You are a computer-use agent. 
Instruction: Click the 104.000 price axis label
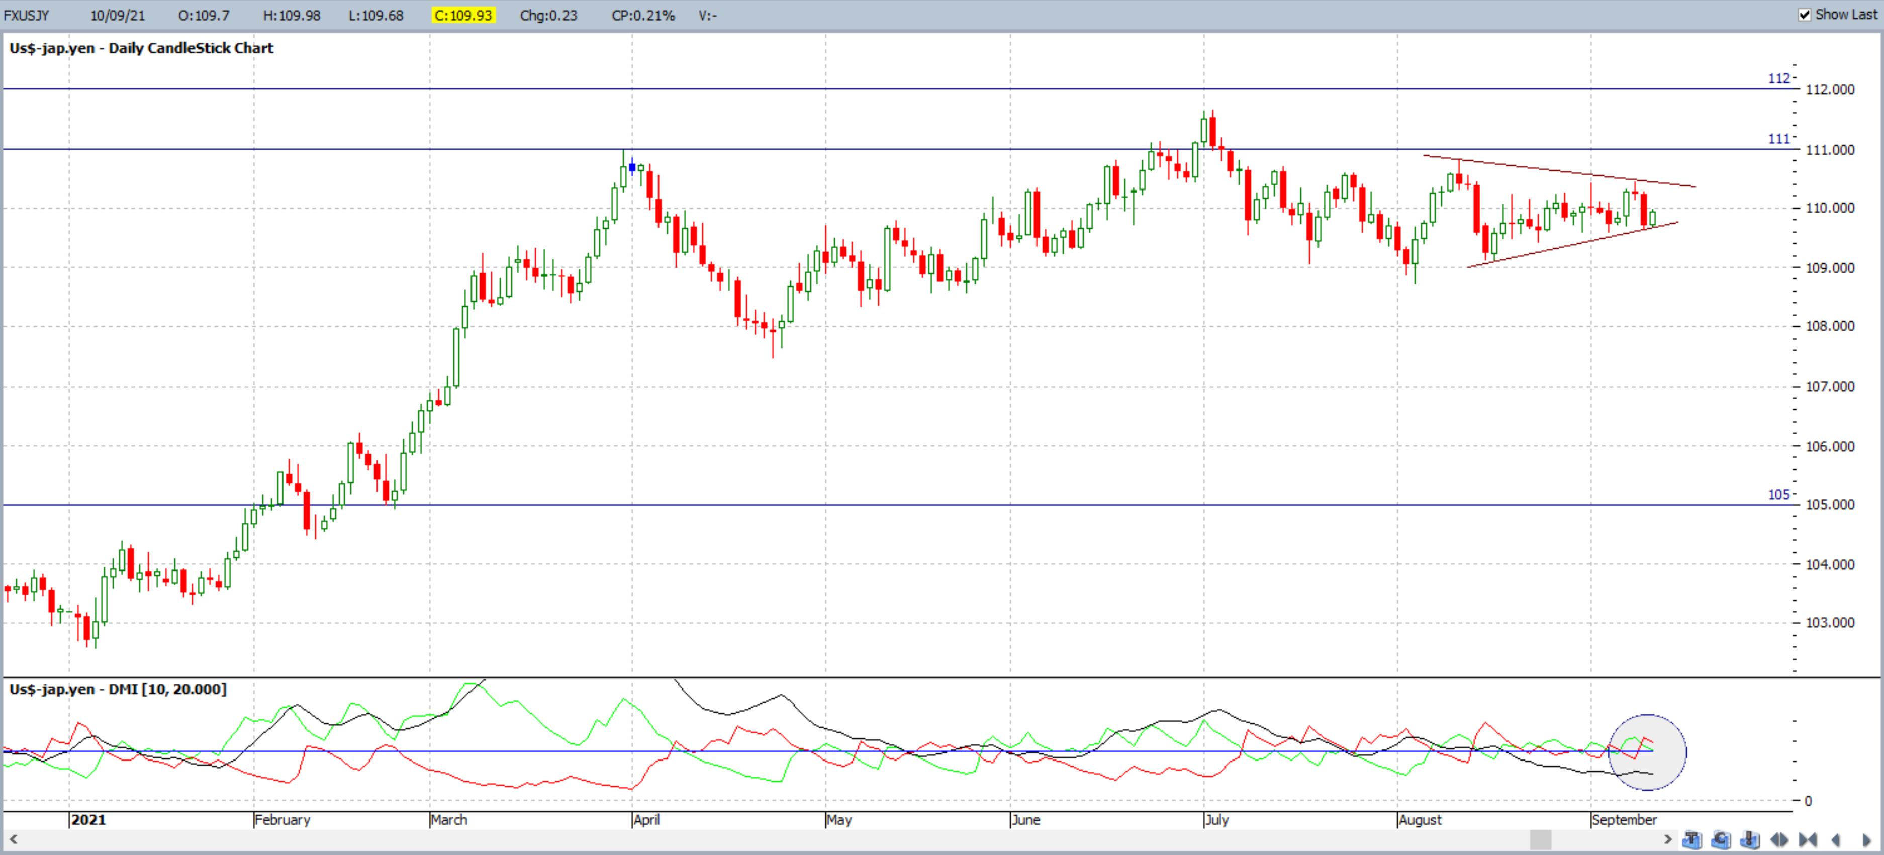[1830, 564]
